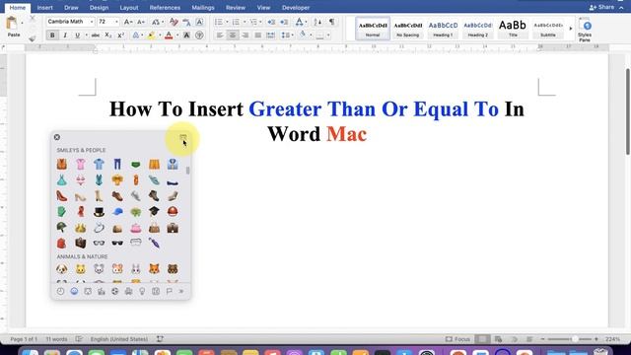Click the text effects outlined A icon
Screen dimensions: 631x355
(136, 35)
